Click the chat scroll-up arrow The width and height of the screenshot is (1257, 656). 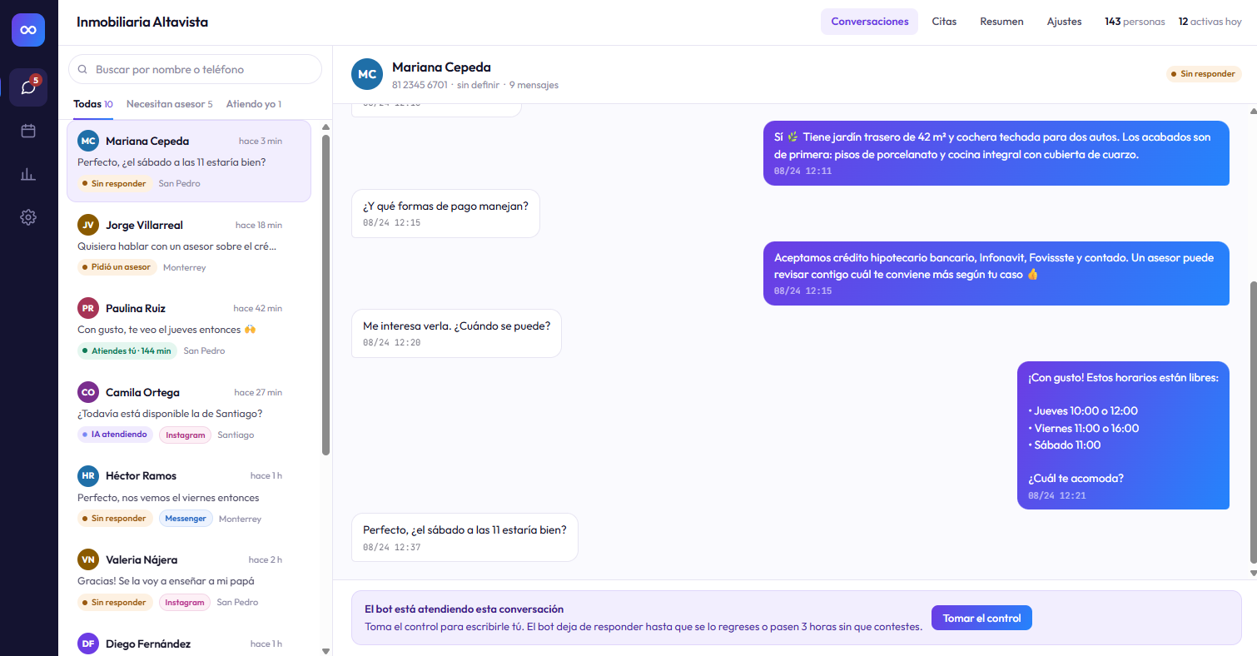tap(1254, 110)
